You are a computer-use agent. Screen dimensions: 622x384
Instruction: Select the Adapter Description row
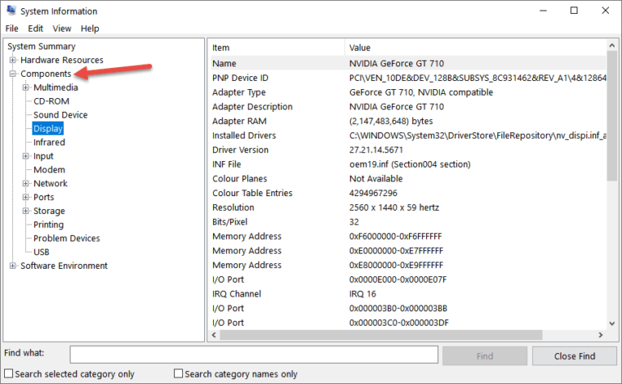[407, 107]
